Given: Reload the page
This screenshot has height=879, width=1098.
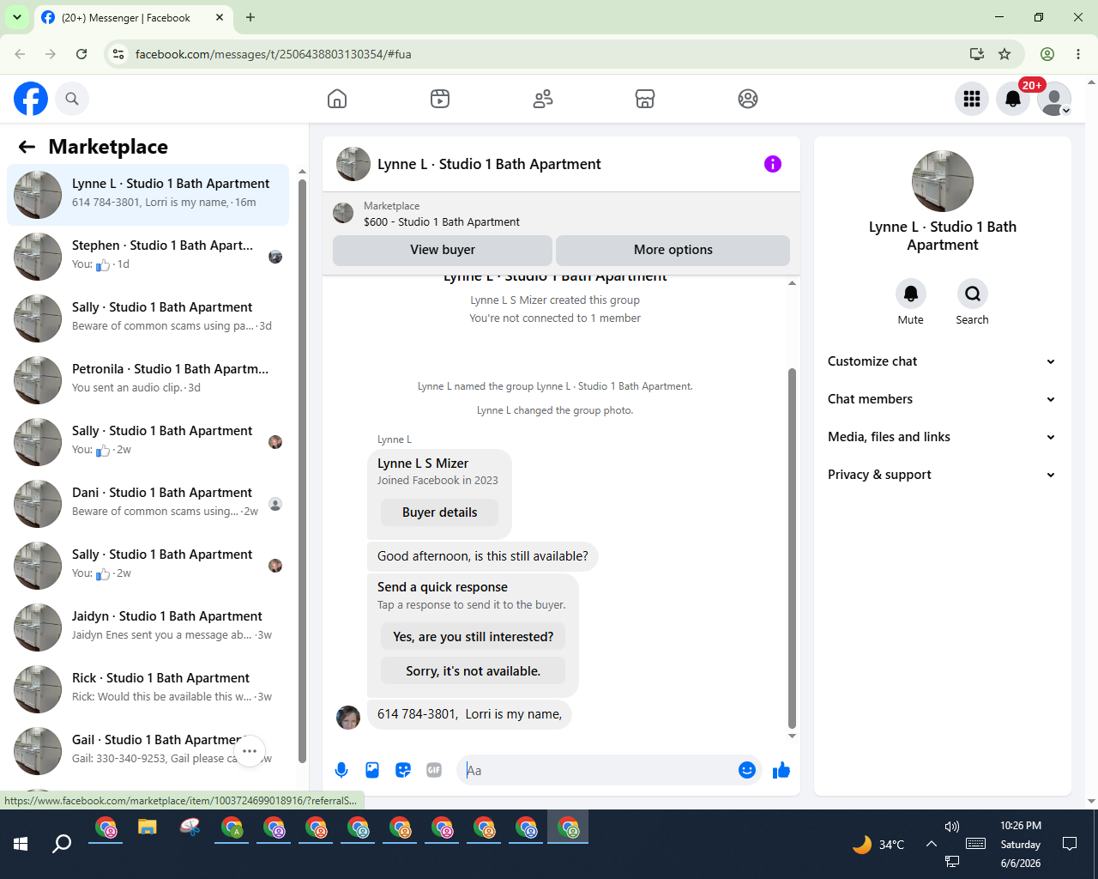Looking at the screenshot, I should [x=81, y=54].
